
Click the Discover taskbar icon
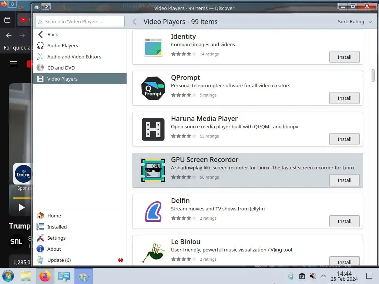coord(83,276)
